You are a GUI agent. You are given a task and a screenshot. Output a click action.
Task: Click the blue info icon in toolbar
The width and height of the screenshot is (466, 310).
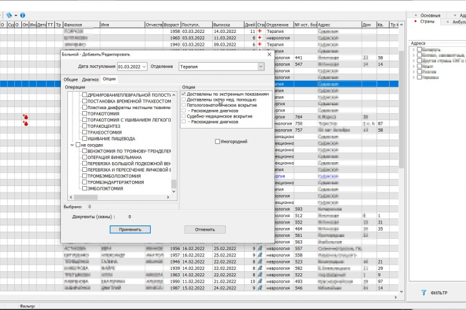tap(23, 15)
